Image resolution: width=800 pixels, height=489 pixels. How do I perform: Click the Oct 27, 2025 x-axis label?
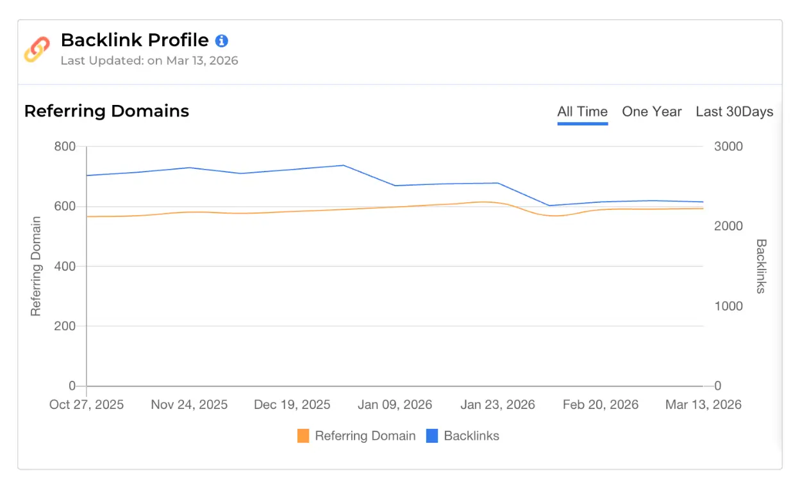(87, 405)
